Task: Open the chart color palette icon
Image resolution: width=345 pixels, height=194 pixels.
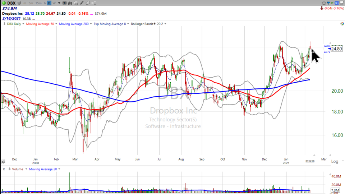Action: point(342,24)
